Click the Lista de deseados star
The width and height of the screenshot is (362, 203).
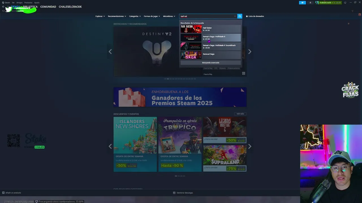pos(247,16)
